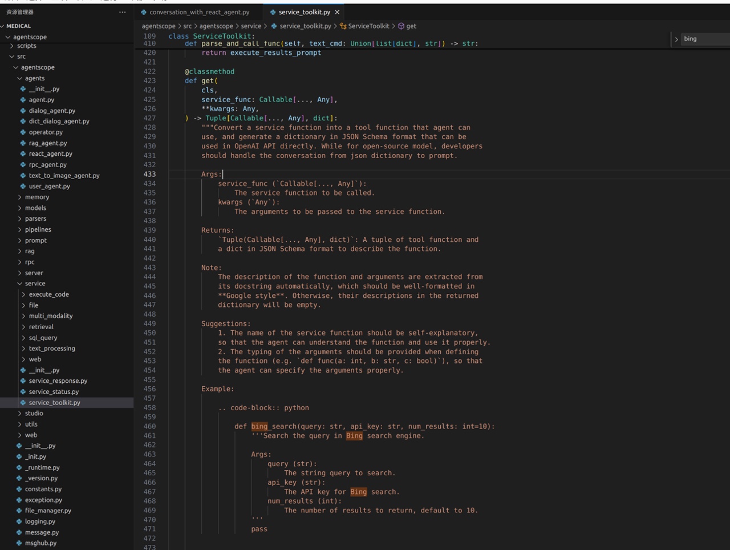Click file icon next to service_response.py
730x550 pixels.
point(23,381)
